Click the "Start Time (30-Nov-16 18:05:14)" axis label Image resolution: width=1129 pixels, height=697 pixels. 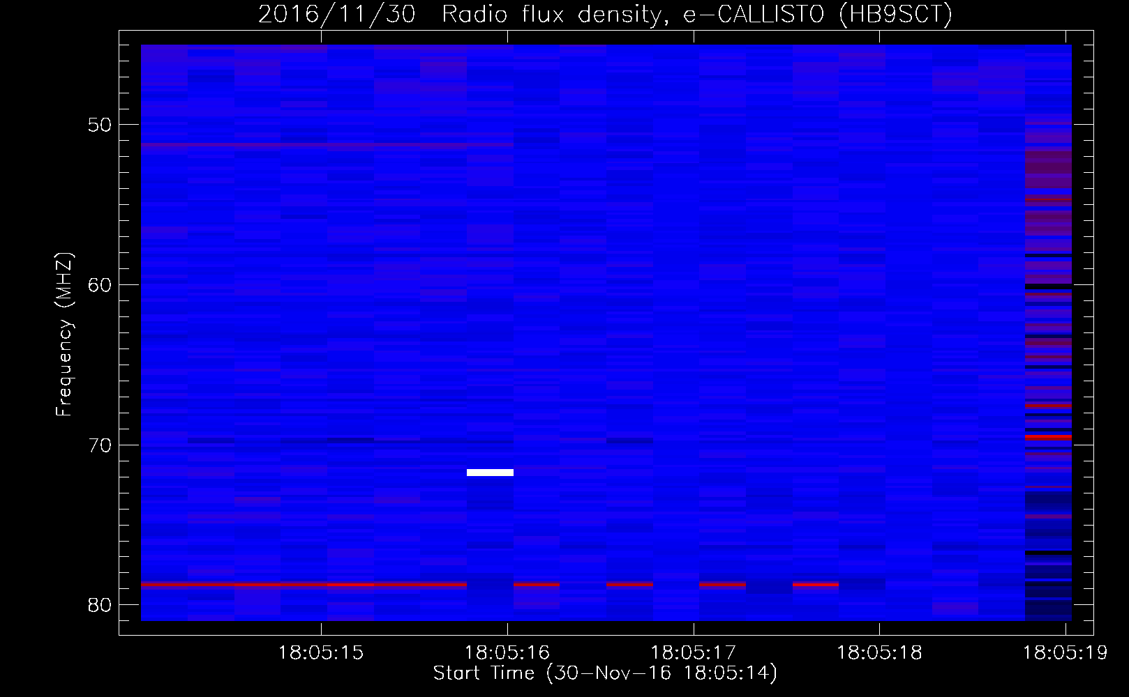click(605, 673)
